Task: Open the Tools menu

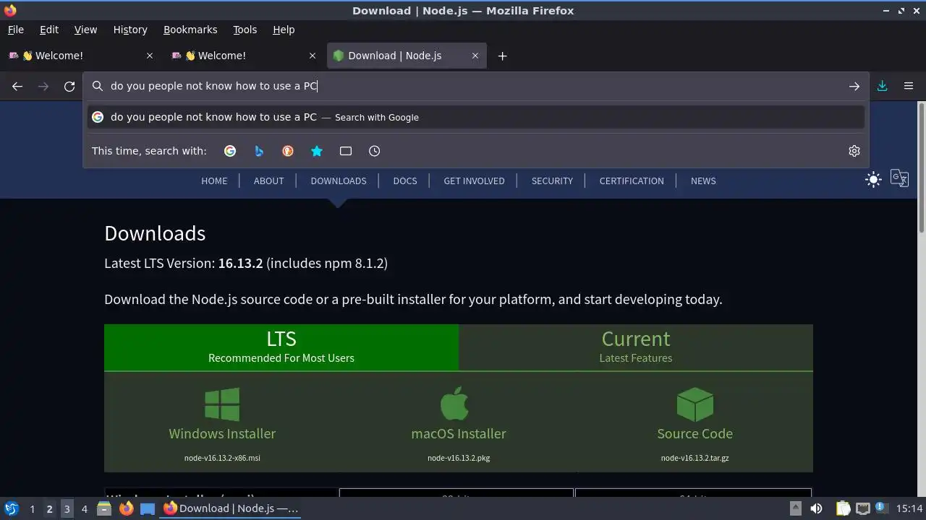Action: [245, 30]
